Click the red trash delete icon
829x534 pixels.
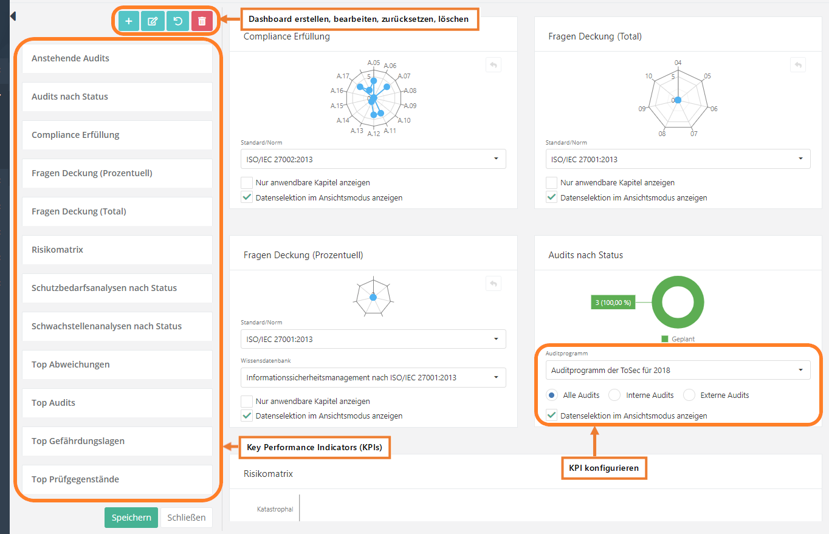click(x=202, y=21)
